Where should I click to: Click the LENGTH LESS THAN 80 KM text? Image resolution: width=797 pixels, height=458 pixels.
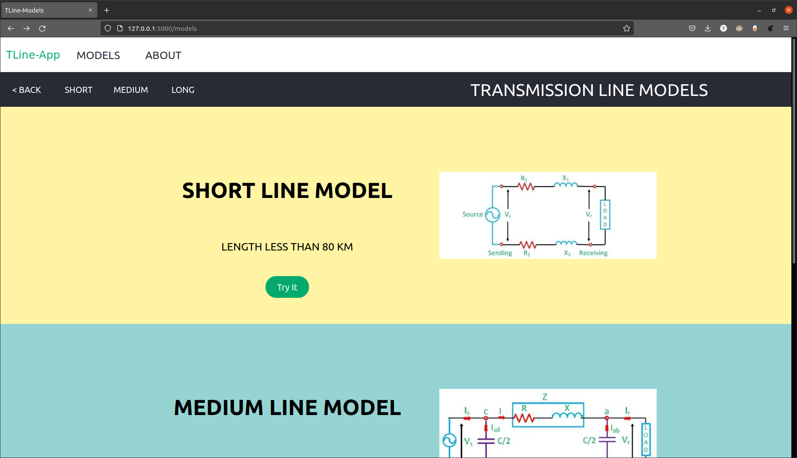287,247
